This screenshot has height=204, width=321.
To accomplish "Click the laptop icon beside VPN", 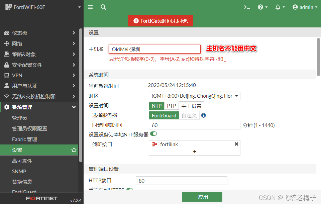I will (x=7, y=75).
